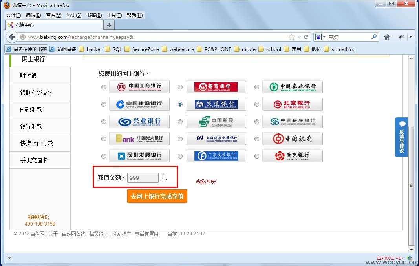This screenshot has width=419, height=266.
Task: Select the 交通银行 radio button
Action: click(180, 104)
